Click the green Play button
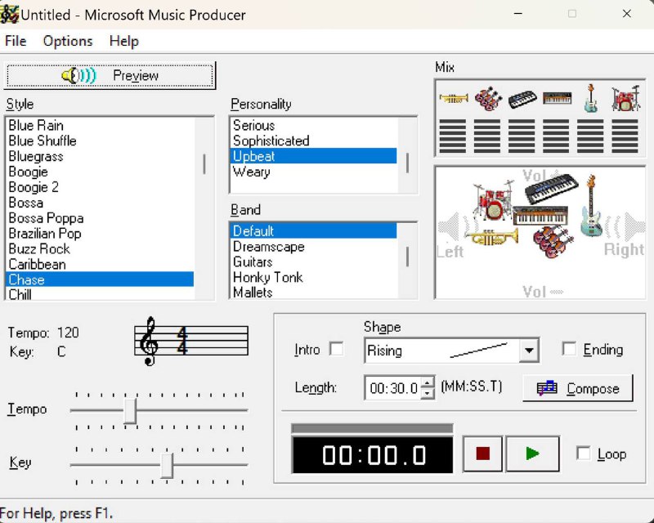 [x=533, y=454]
